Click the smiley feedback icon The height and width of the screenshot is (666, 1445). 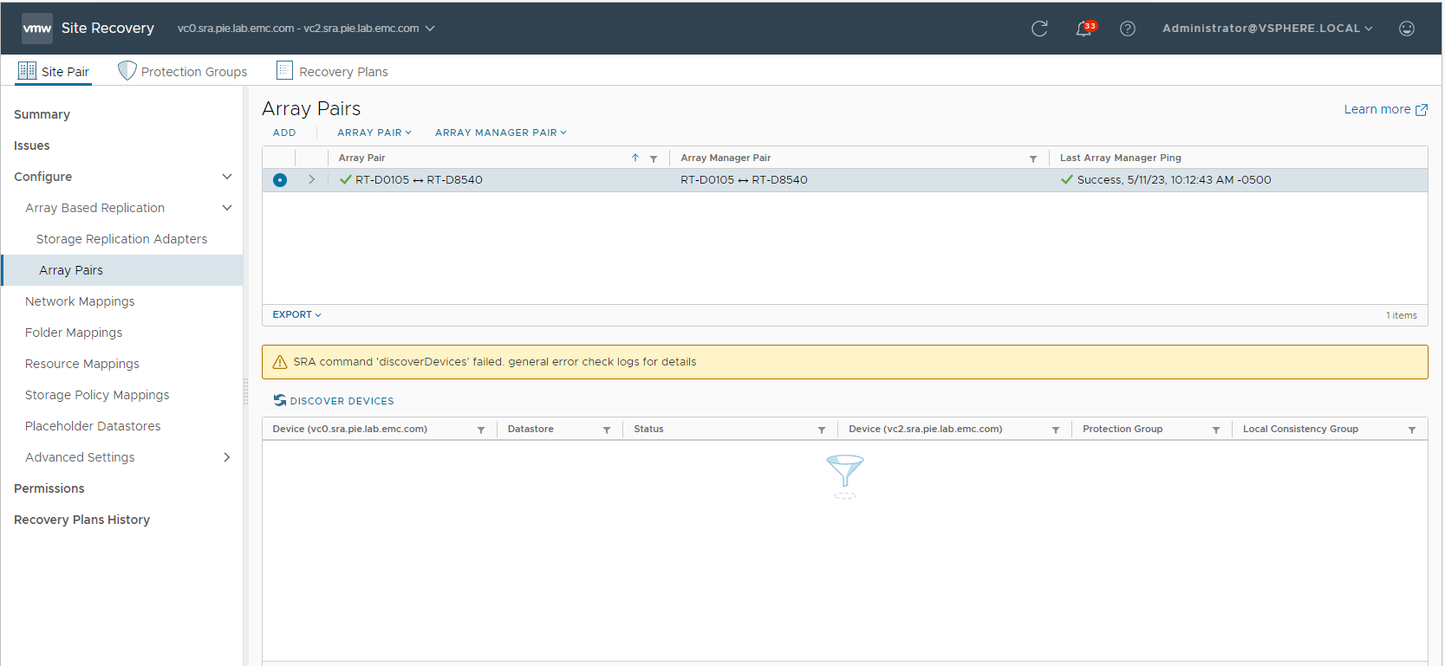(1406, 29)
